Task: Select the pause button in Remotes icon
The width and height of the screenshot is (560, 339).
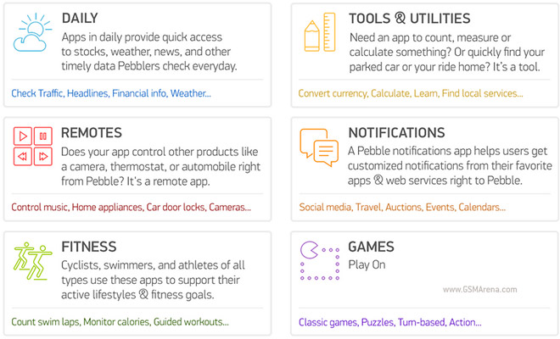Action: 43,136
